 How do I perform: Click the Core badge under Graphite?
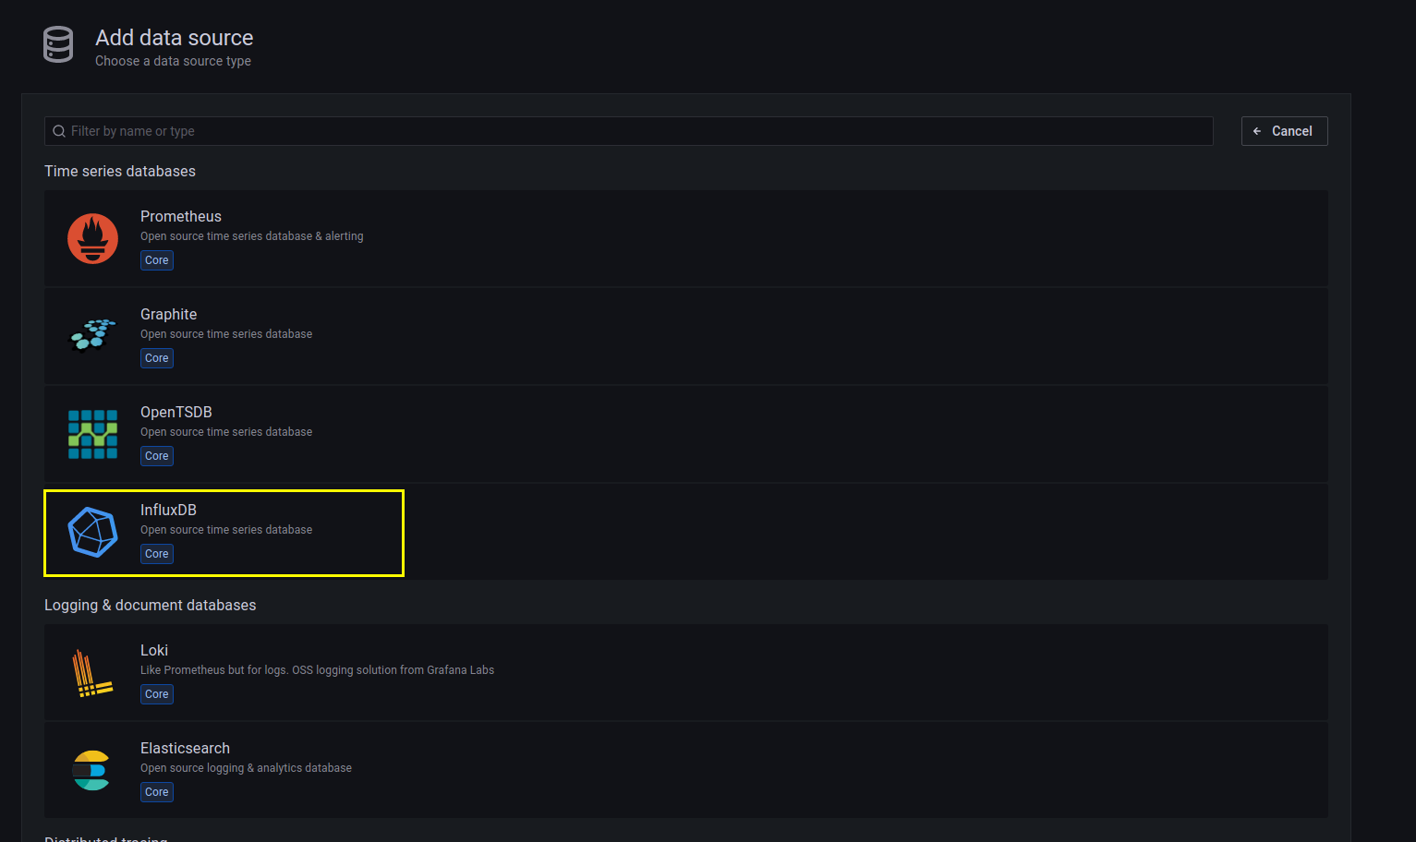point(157,358)
